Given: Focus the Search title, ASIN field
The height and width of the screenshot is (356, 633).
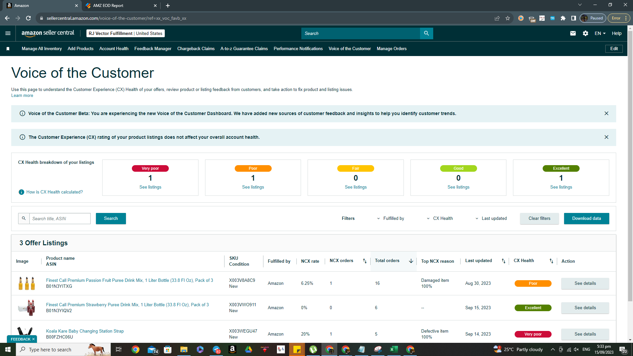Looking at the screenshot, I should pos(60,219).
